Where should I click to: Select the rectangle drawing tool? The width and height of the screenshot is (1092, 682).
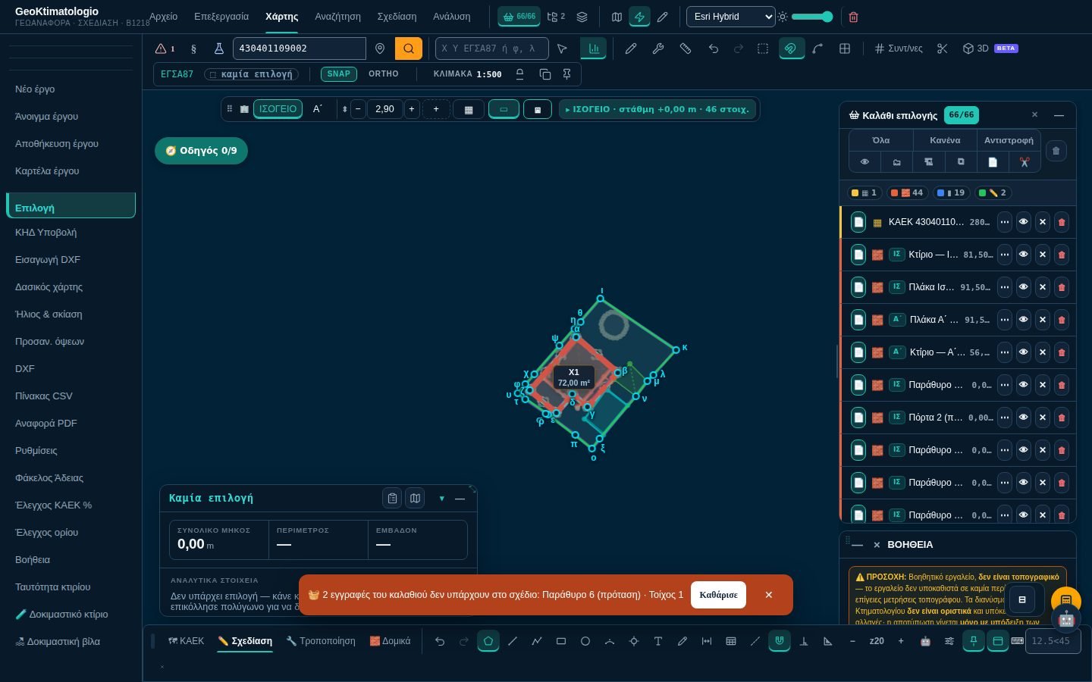[x=561, y=641]
